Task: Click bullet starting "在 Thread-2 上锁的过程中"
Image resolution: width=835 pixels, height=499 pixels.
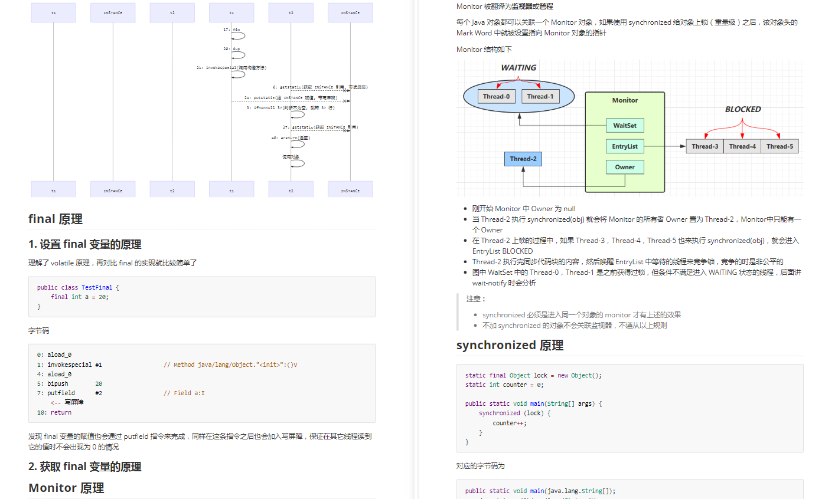Action: [x=635, y=246]
